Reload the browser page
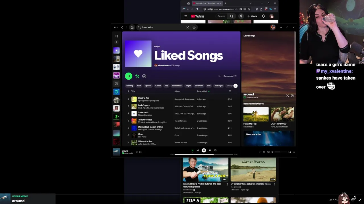 [x=197, y=9]
